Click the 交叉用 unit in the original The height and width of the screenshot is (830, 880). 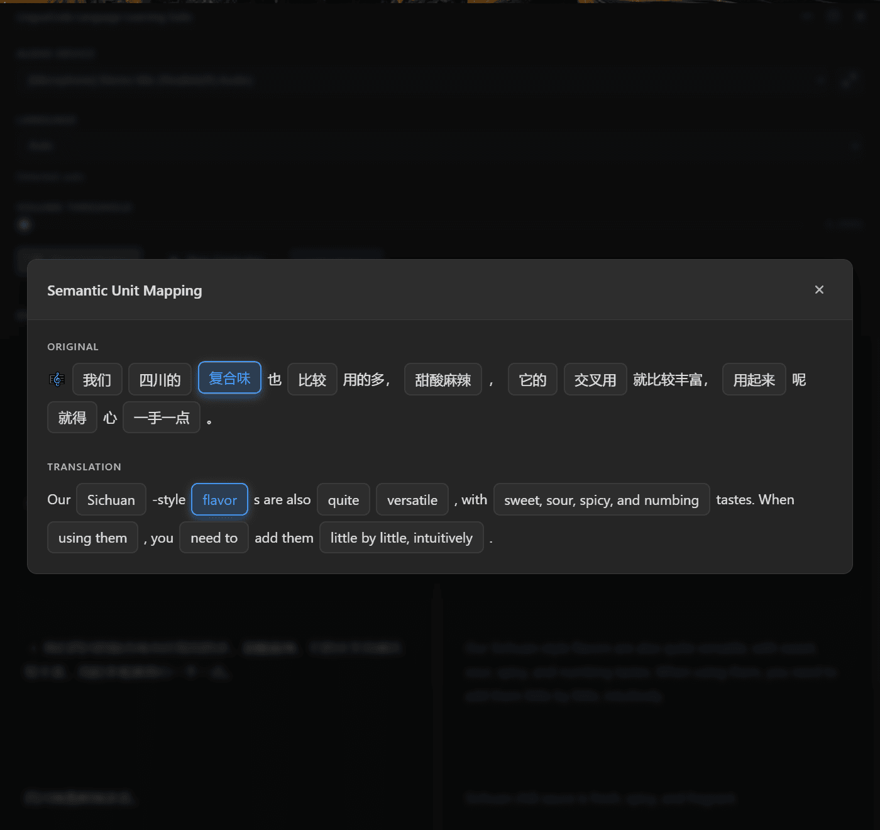click(595, 380)
